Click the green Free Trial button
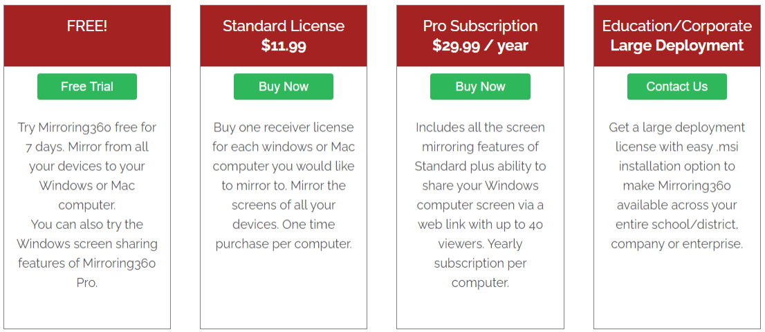 [87, 86]
